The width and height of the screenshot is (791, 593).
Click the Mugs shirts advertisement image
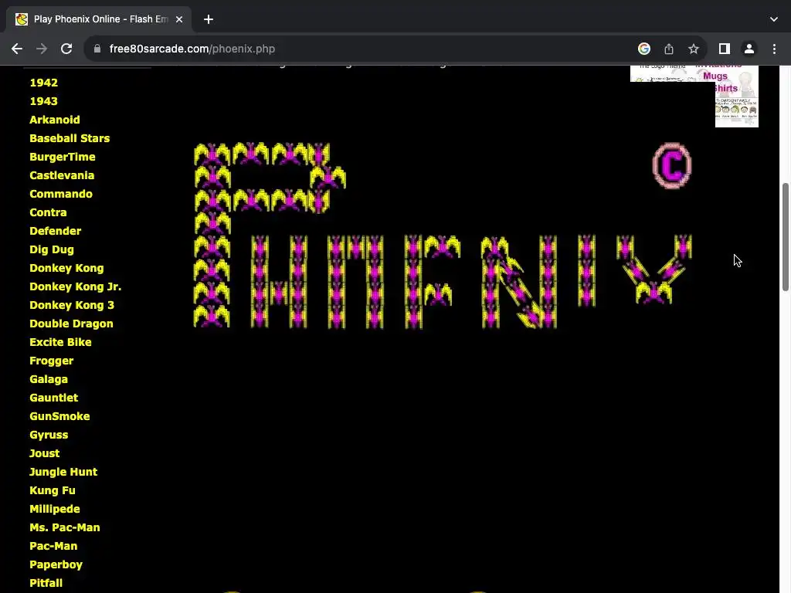click(x=736, y=96)
